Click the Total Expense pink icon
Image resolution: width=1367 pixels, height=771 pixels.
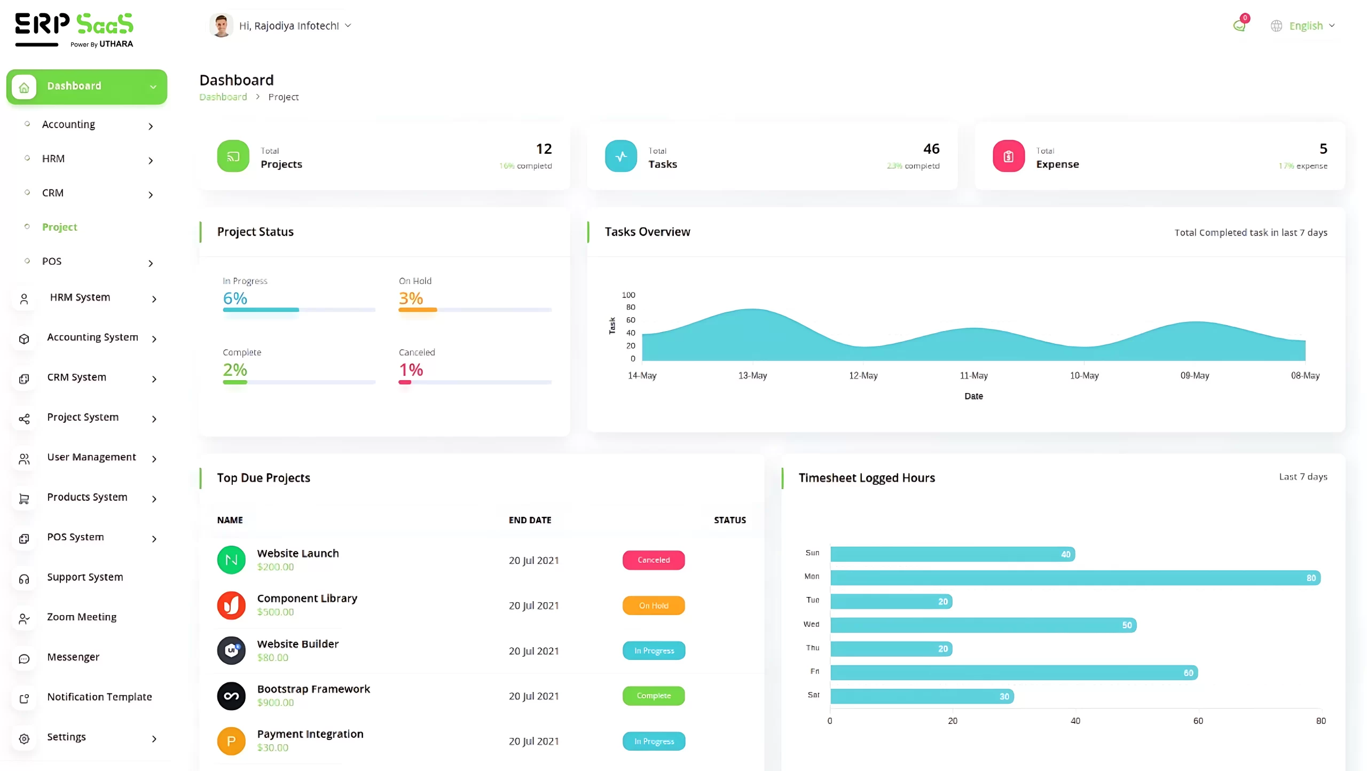(1008, 156)
